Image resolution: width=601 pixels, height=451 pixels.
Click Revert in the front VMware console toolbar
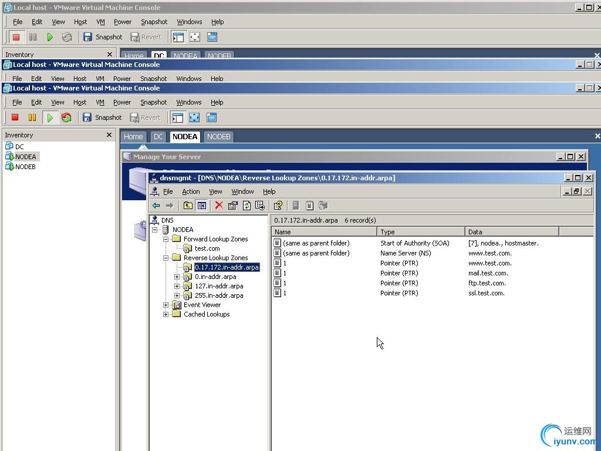146,117
